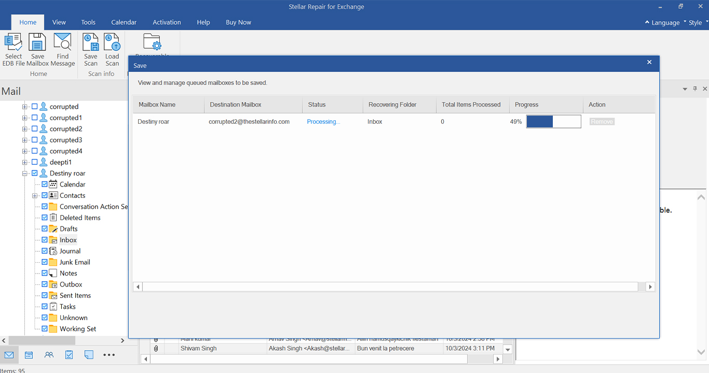Click the Save Scan icon
This screenshot has height=373, width=709.
[x=91, y=41]
